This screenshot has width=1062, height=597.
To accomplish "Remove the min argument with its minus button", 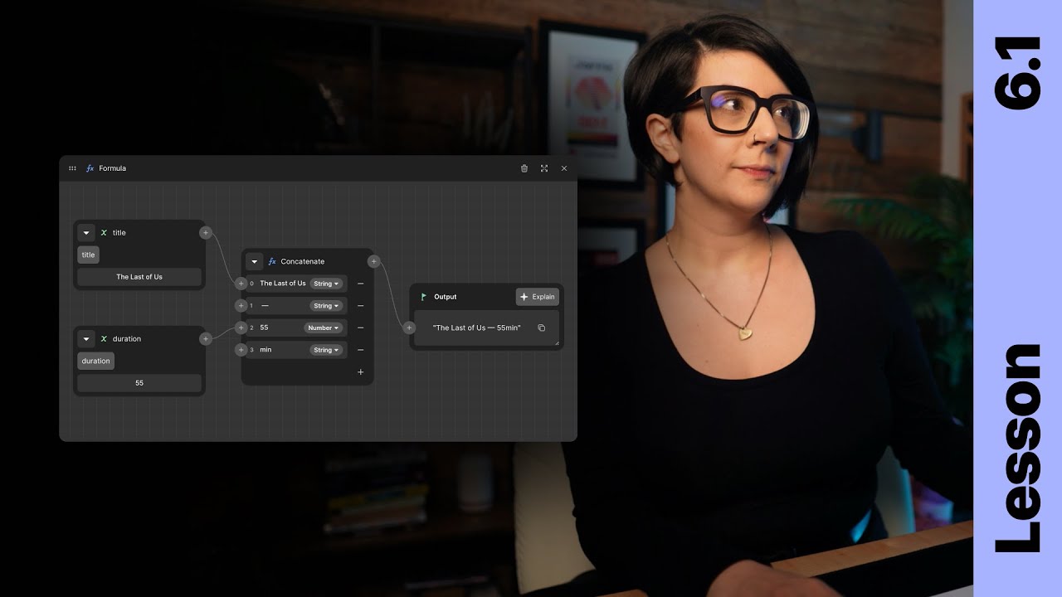I will pyautogui.click(x=360, y=350).
